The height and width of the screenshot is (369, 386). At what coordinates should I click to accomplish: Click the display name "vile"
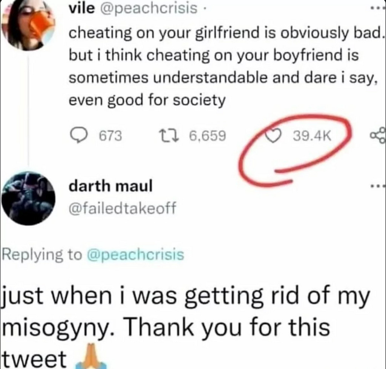tap(81, 8)
